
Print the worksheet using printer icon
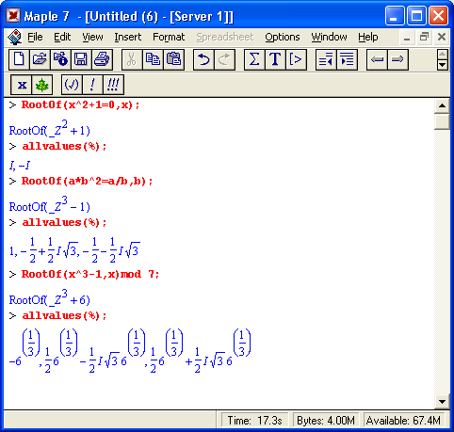point(102,59)
